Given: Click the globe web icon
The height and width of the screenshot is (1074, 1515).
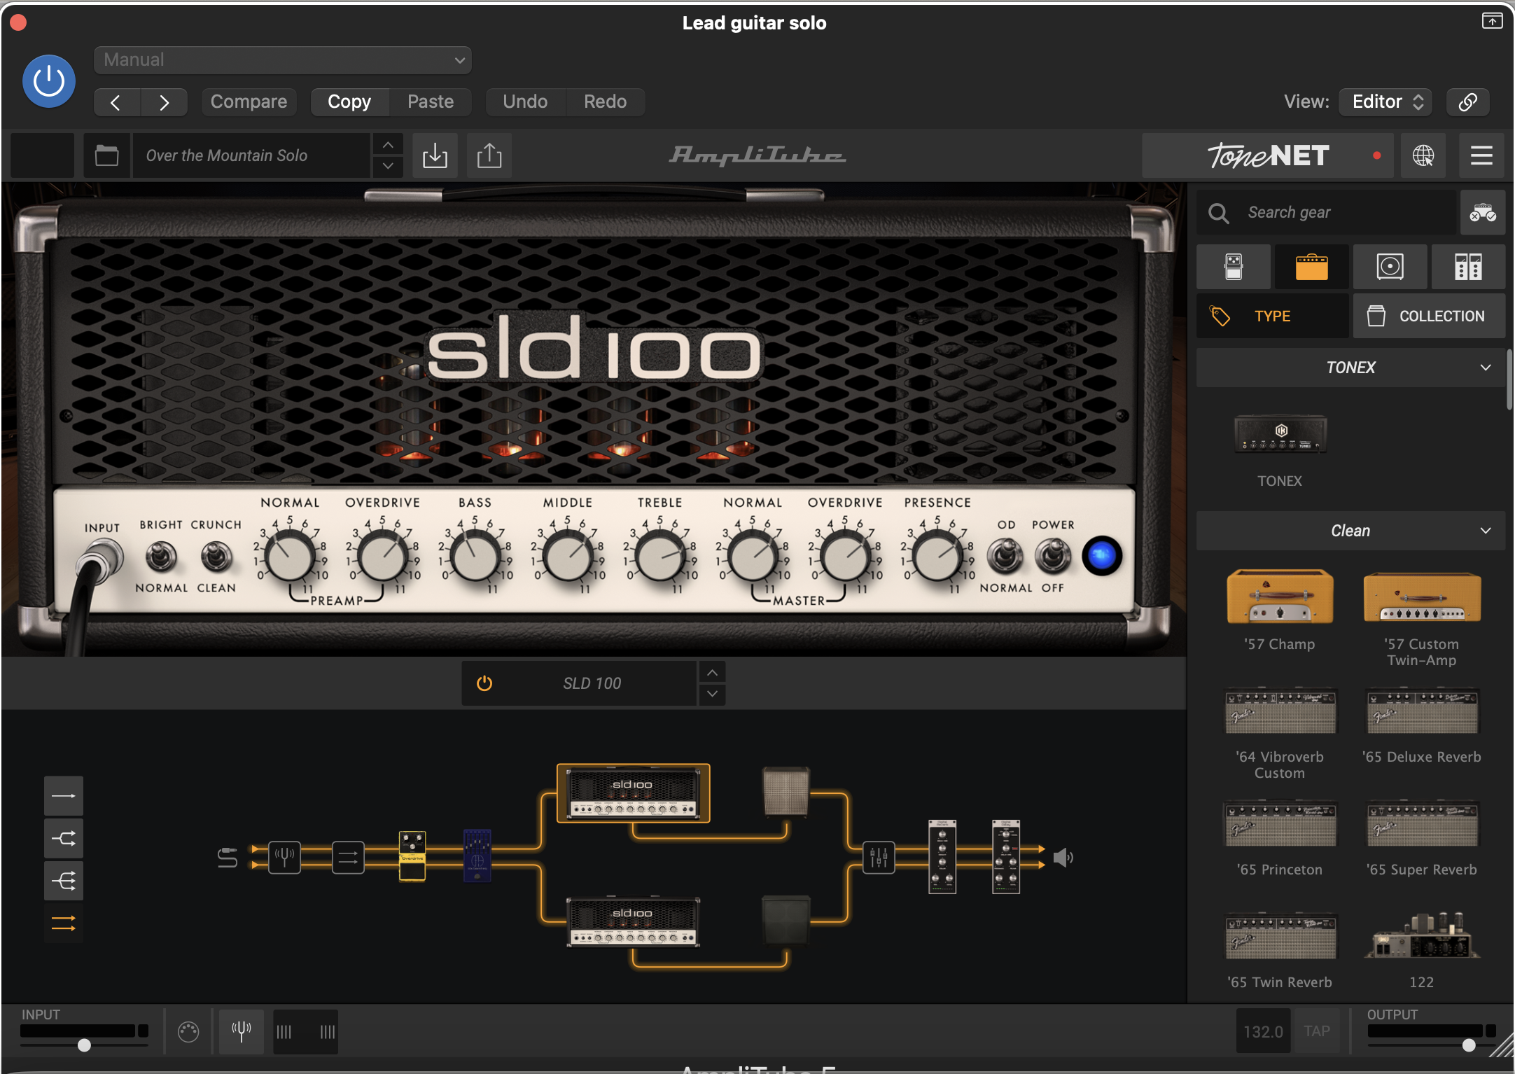Looking at the screenshot, I should click(1423, 155).
